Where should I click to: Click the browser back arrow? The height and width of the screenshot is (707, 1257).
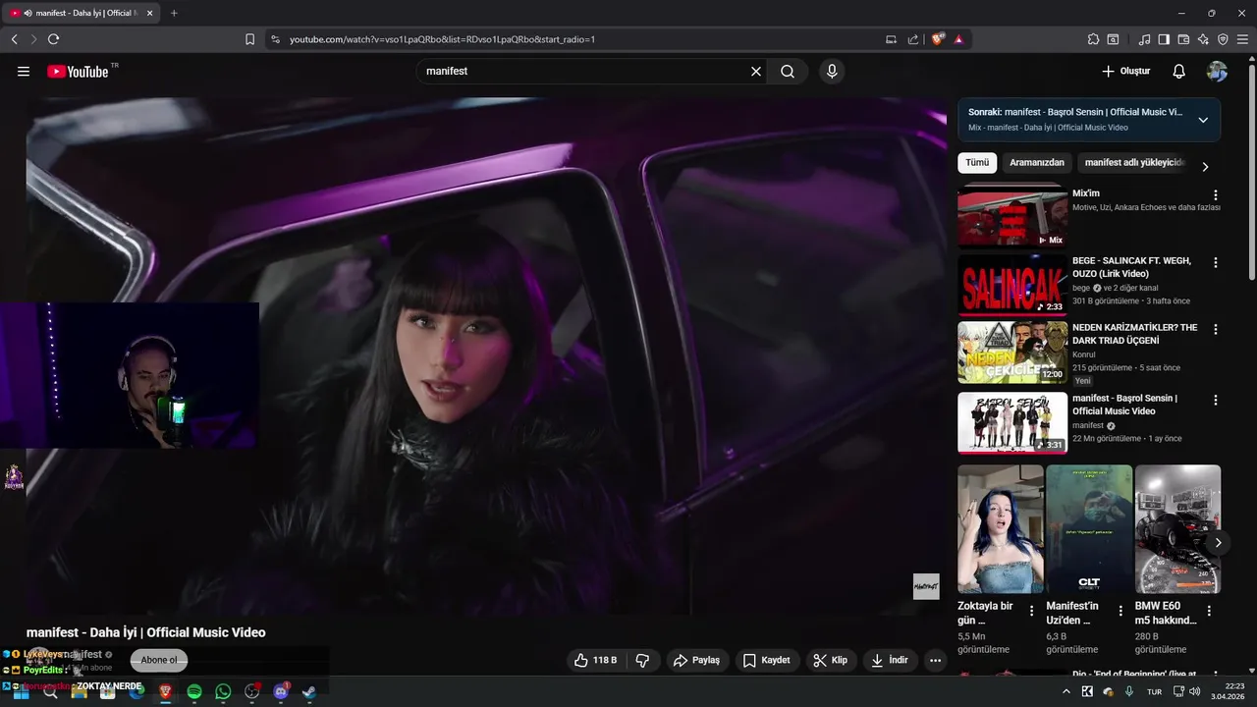[14, 39]
